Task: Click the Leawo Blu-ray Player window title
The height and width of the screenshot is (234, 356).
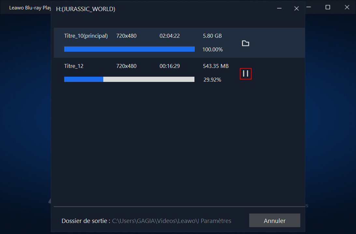Action: tap(30, 8)
